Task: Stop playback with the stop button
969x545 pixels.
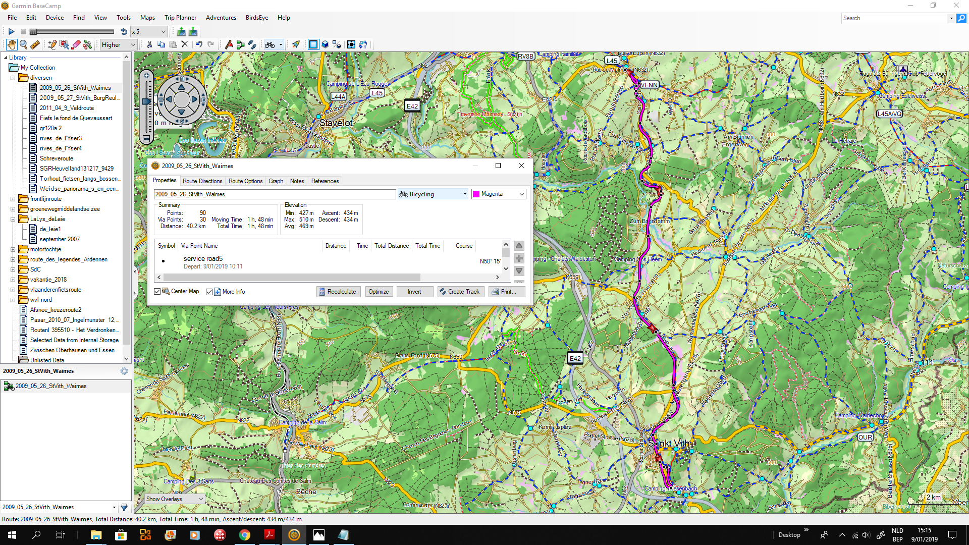Action: pos(23,32)
